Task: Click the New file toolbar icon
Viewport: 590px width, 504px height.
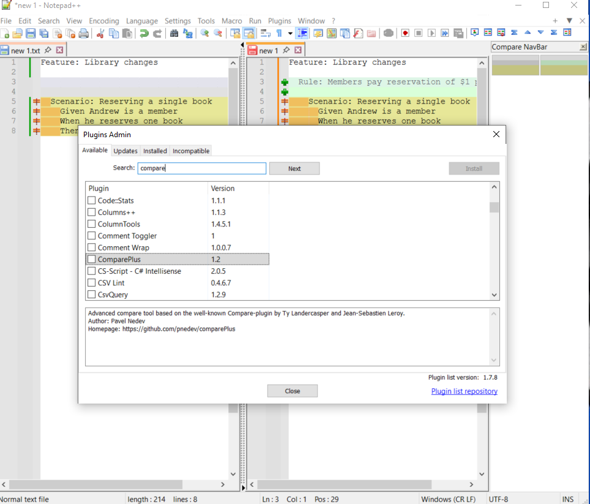Action: coord(5,33)
